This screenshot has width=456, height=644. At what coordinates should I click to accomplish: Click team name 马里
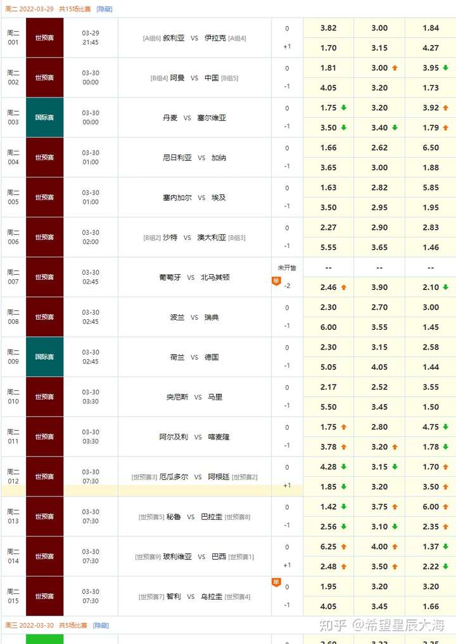coord(215,397)
